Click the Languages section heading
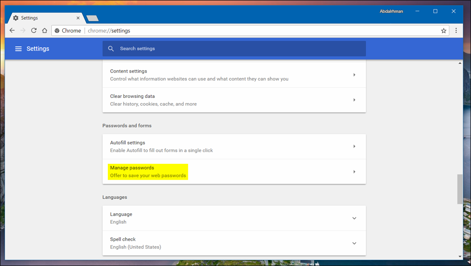The image size is (471, 266). click(115, 197)
